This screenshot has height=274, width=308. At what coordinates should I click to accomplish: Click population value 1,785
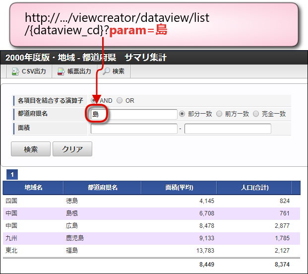coord(282,238)
